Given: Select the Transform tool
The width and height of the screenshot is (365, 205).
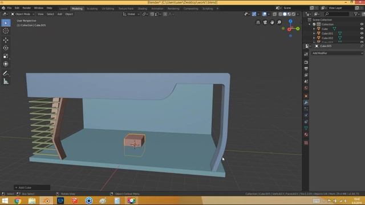Looking at the screenshot, I should [6, 64].
